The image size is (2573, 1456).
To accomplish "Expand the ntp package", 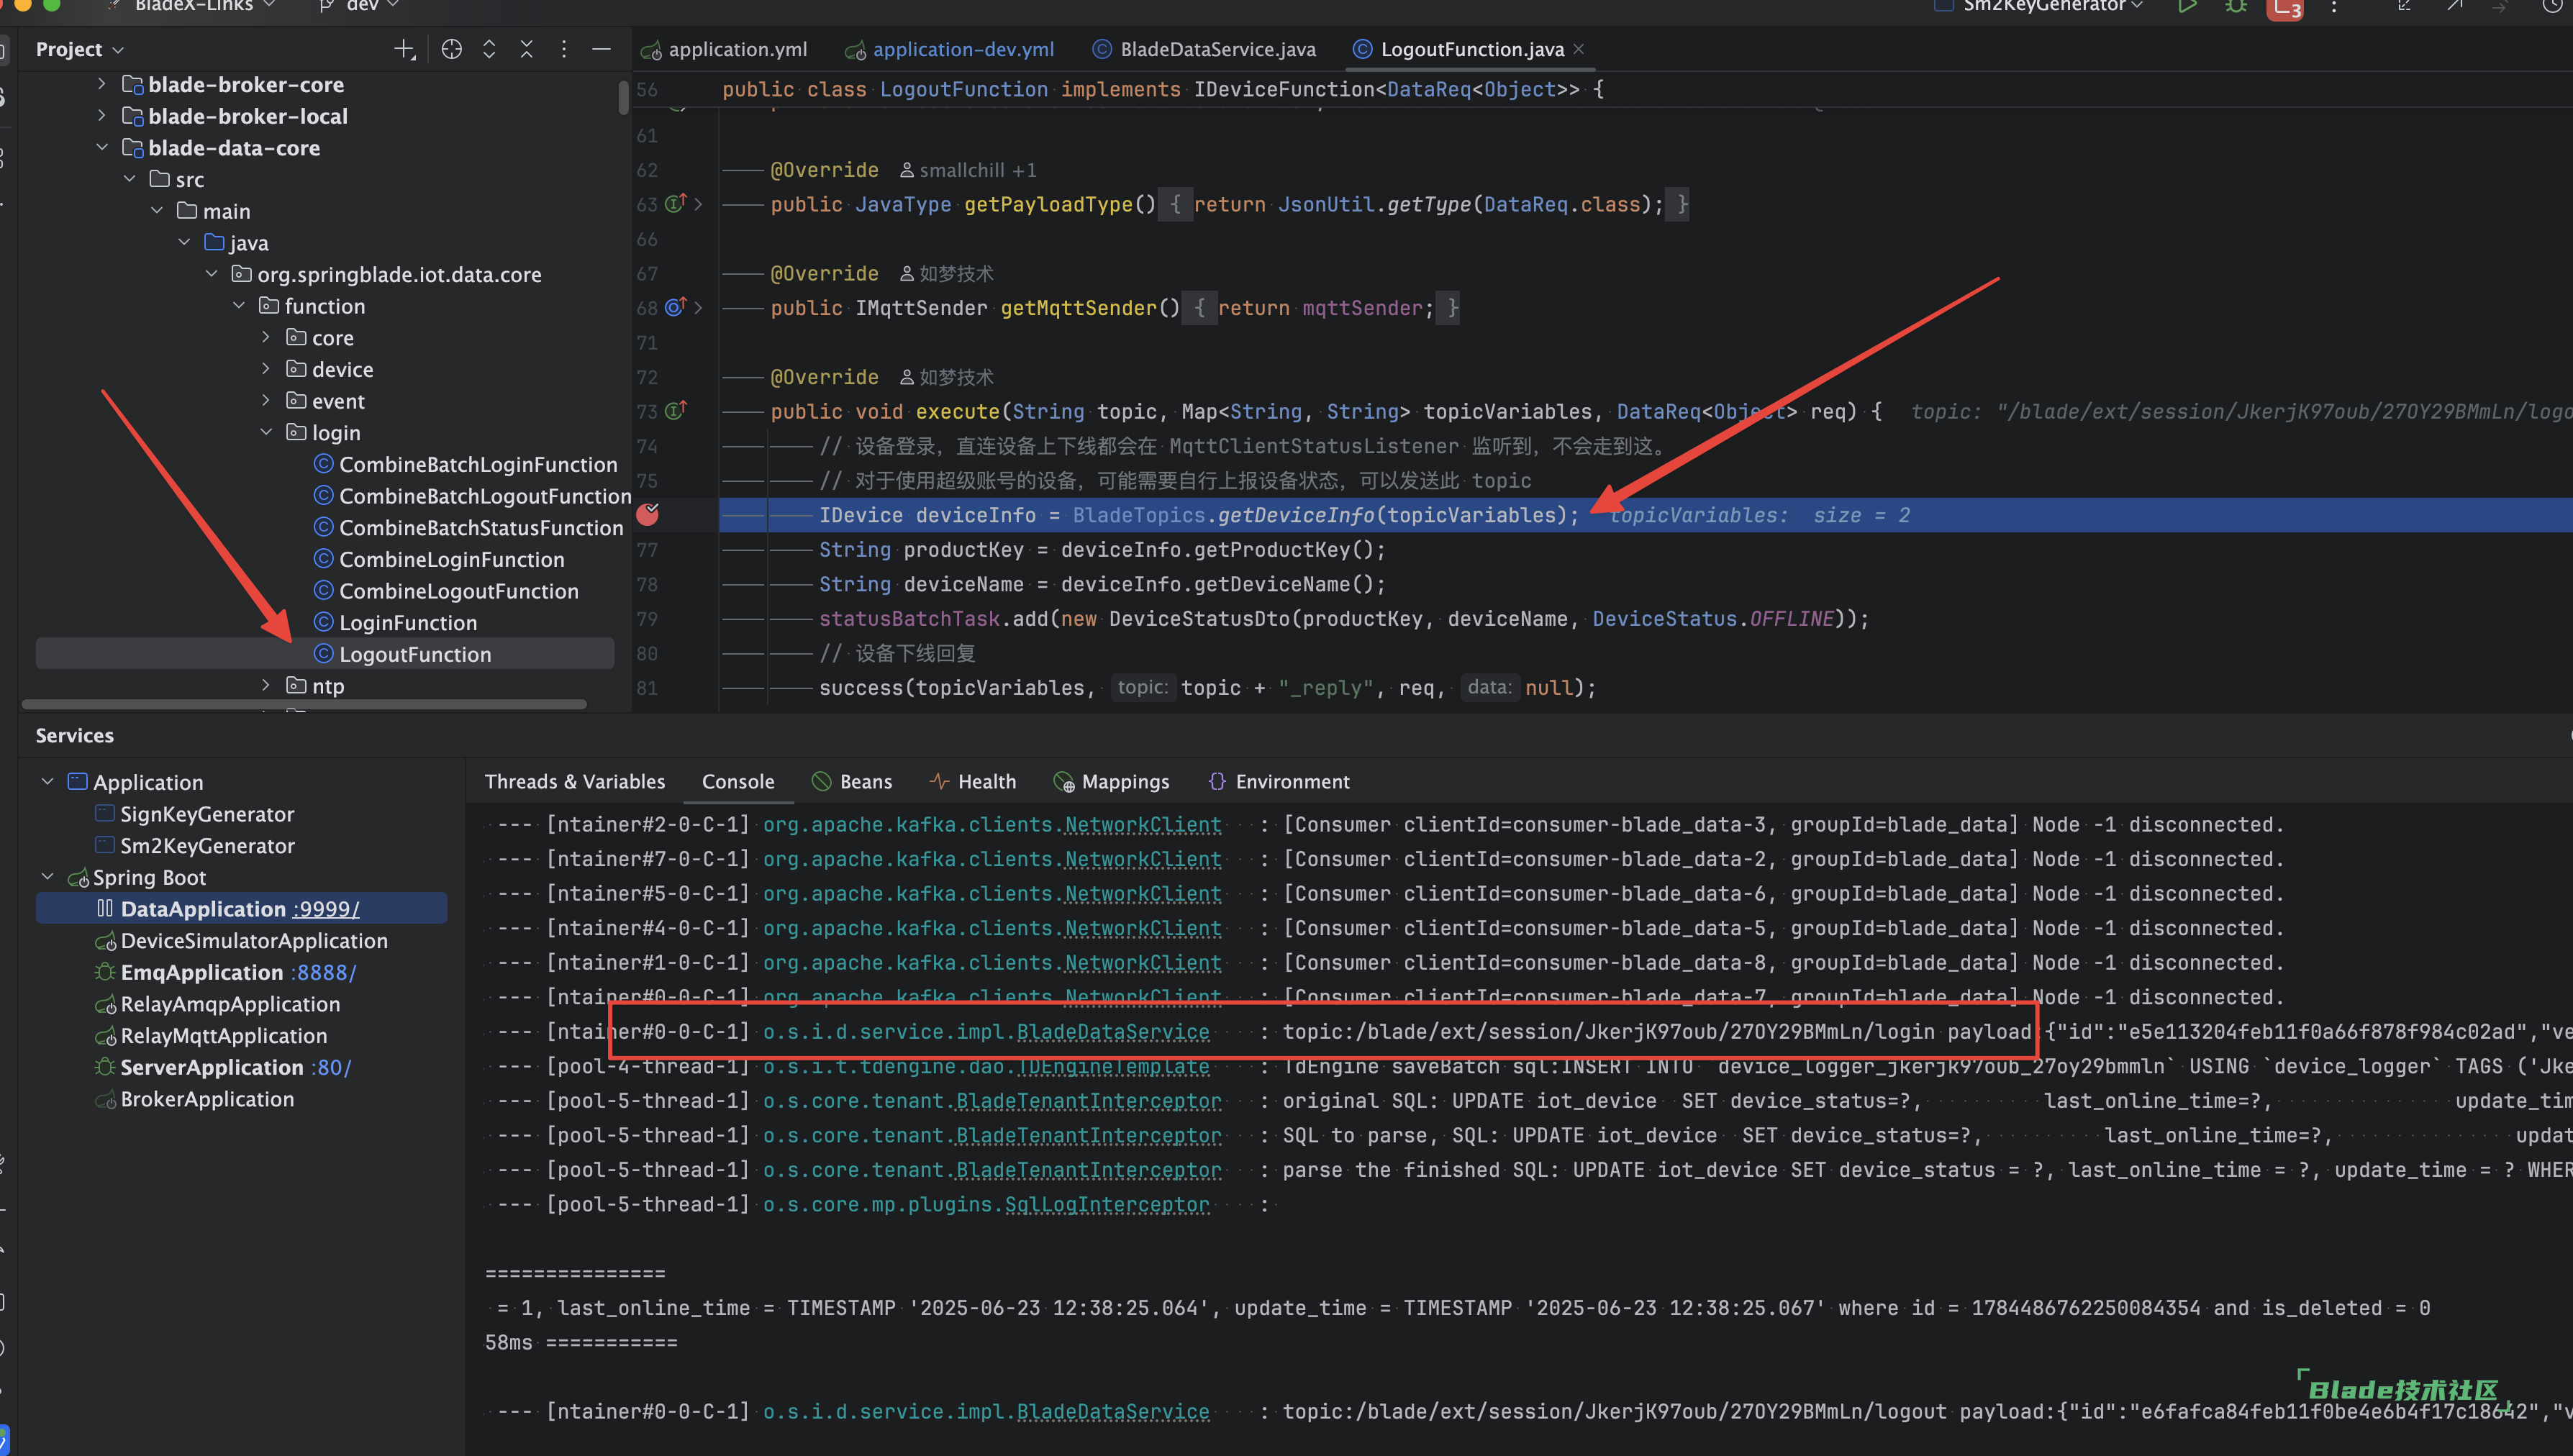I will click(265, 686).
